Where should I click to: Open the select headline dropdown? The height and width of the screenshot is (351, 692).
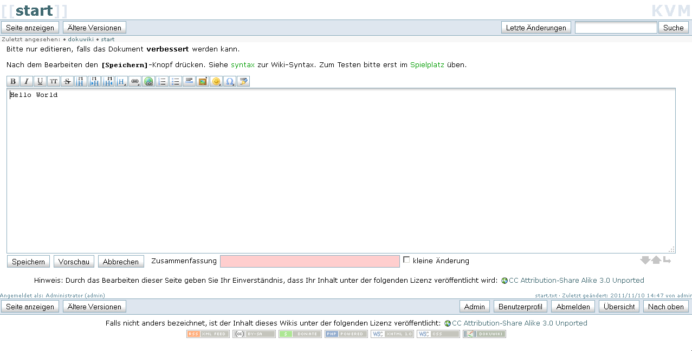click(x=121, y=82)
